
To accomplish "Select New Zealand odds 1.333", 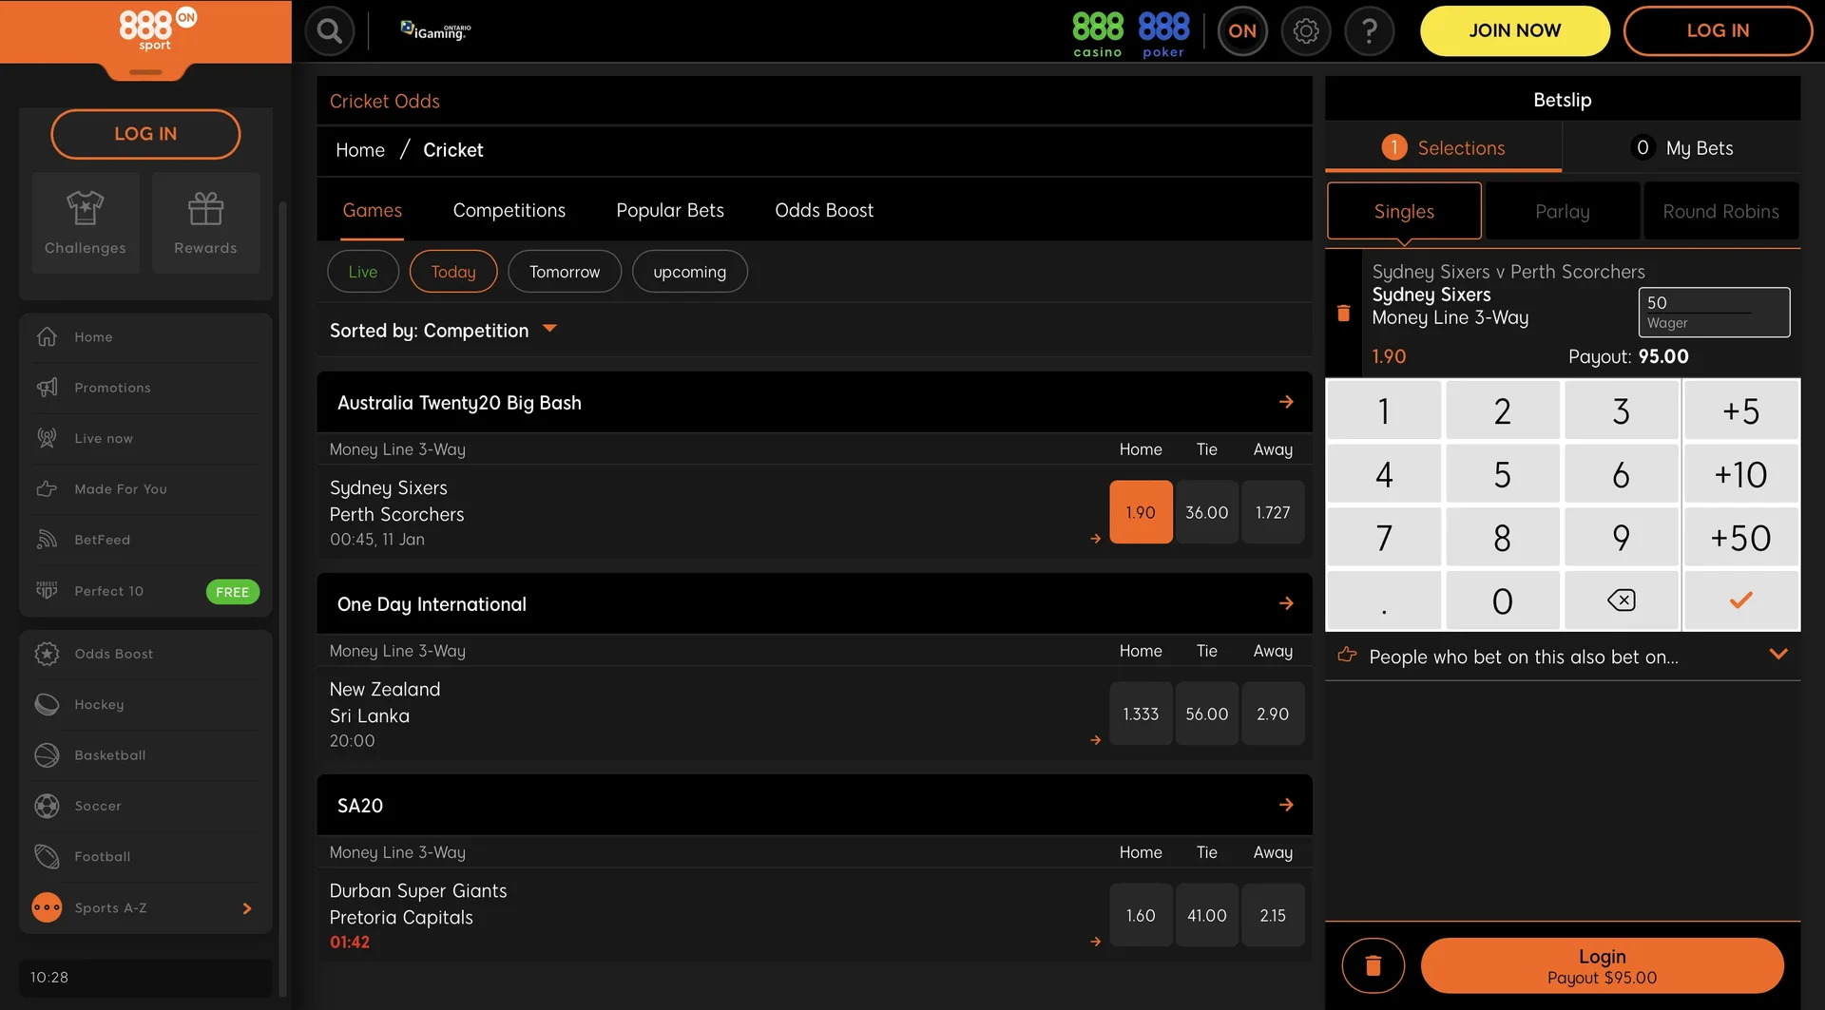I will click(1141, 714).
